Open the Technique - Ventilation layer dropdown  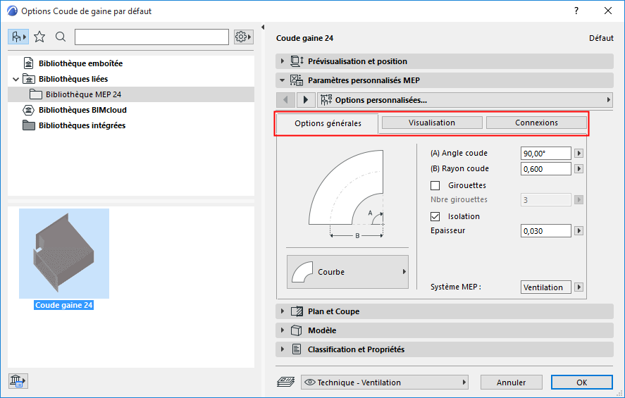click(384, 382)
